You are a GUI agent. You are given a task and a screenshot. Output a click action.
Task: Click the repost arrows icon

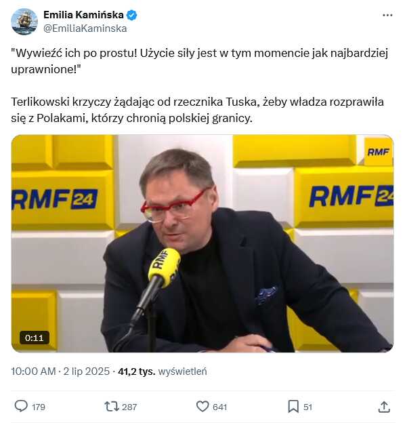point(112,407)
